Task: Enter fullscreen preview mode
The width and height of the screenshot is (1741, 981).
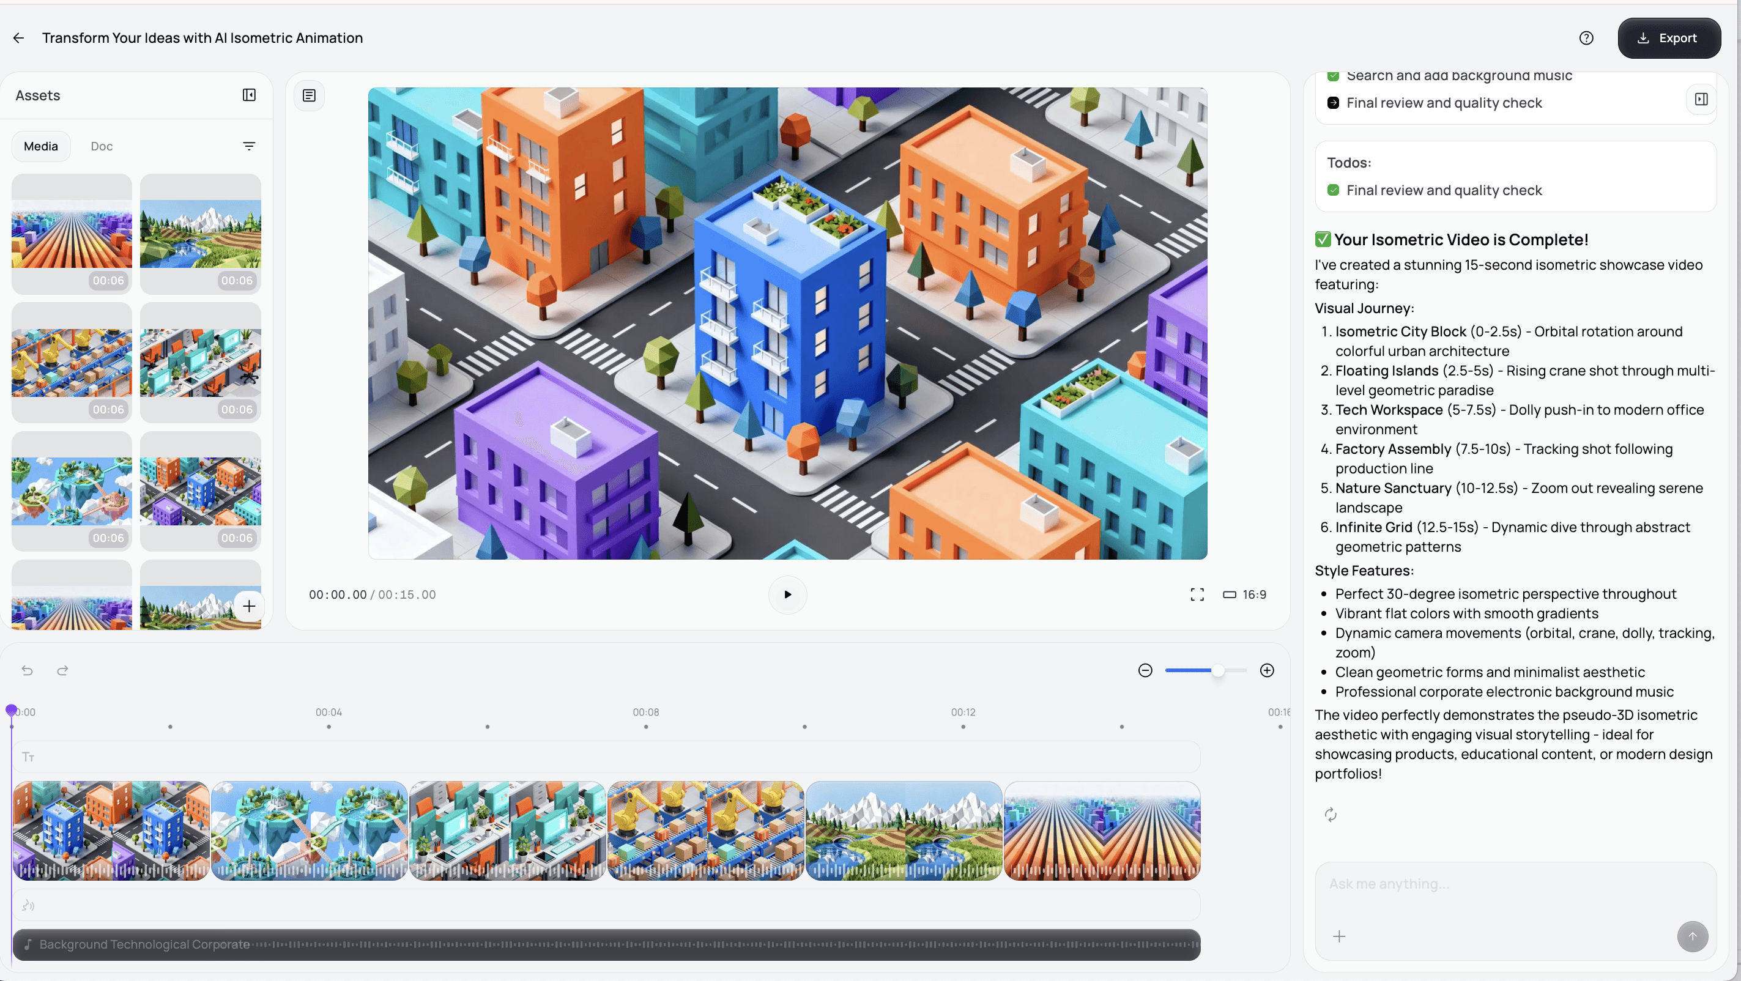Action: point(1197,594)
